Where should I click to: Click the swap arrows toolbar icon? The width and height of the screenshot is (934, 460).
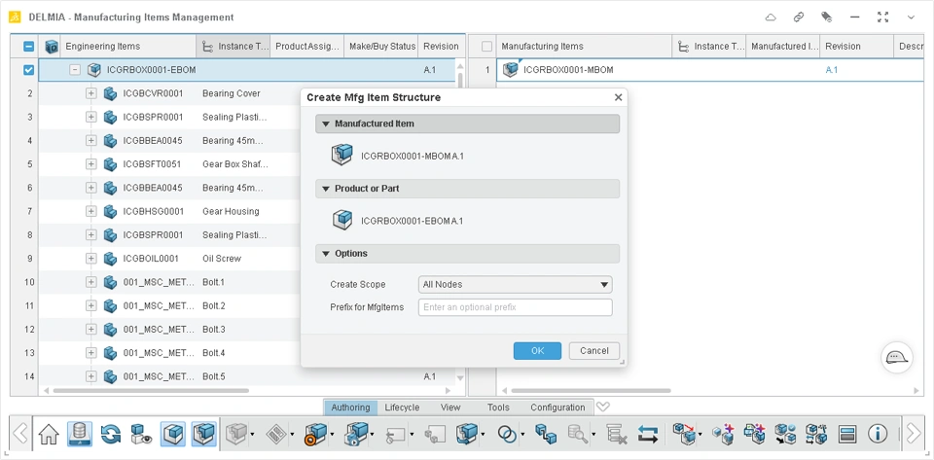point(648,434)
